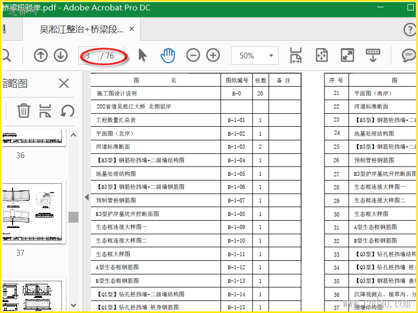This screenshot has width=418, height=313.
Task: Click the page number input field
Action: (88, 56)
